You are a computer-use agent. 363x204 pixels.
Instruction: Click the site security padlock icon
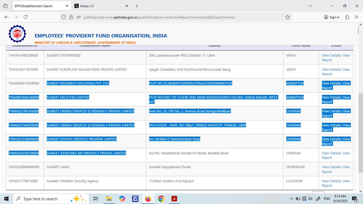coord(71,17)
